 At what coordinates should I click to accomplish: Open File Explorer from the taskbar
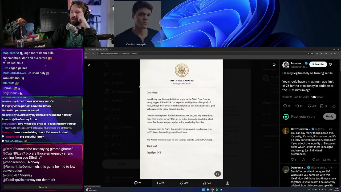pos(208,190)
